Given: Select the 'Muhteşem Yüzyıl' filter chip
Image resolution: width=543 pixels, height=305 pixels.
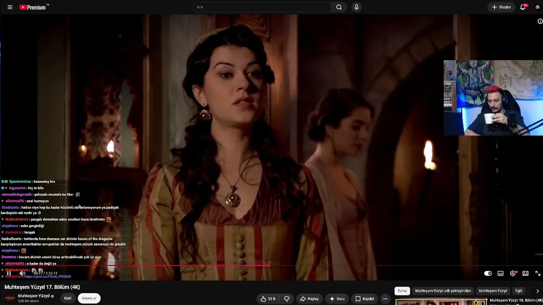Looking at the screenshot, I should 493,291.
